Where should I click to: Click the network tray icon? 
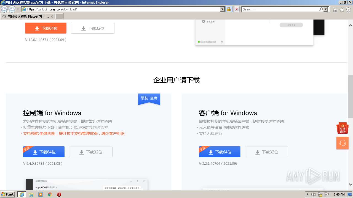320,194
